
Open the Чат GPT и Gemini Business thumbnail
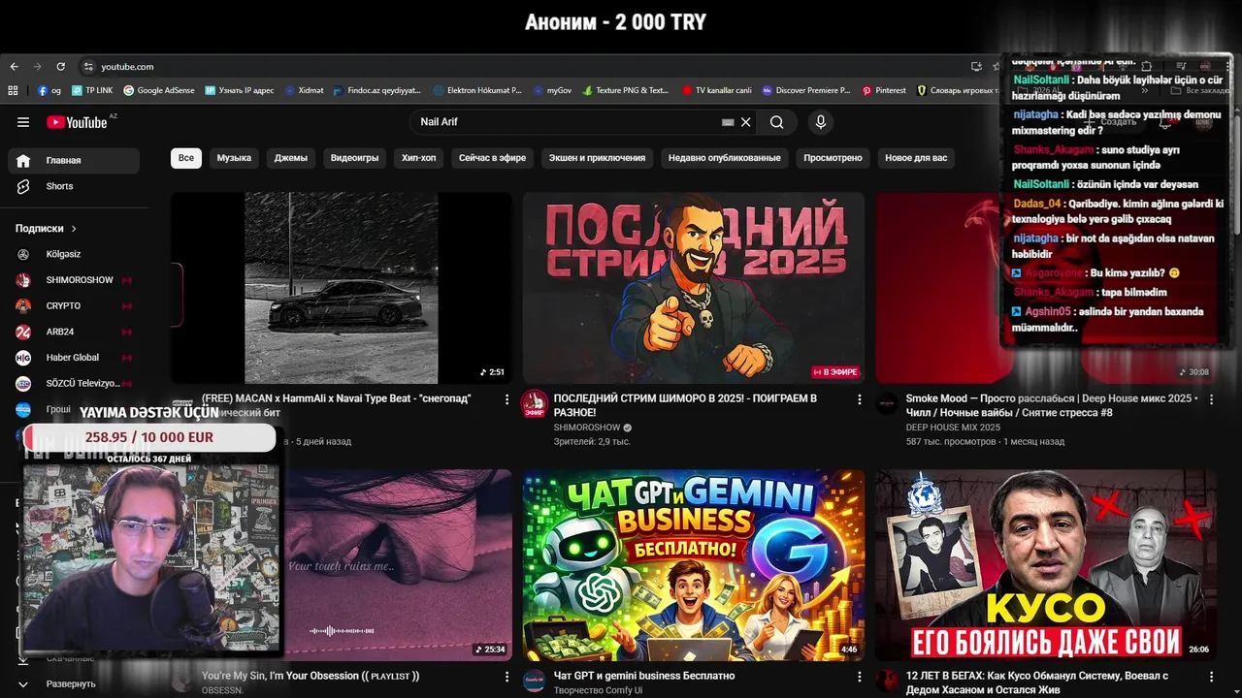694,565
